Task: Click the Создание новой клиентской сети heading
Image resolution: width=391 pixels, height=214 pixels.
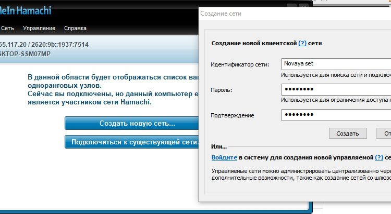Action: 266,43
